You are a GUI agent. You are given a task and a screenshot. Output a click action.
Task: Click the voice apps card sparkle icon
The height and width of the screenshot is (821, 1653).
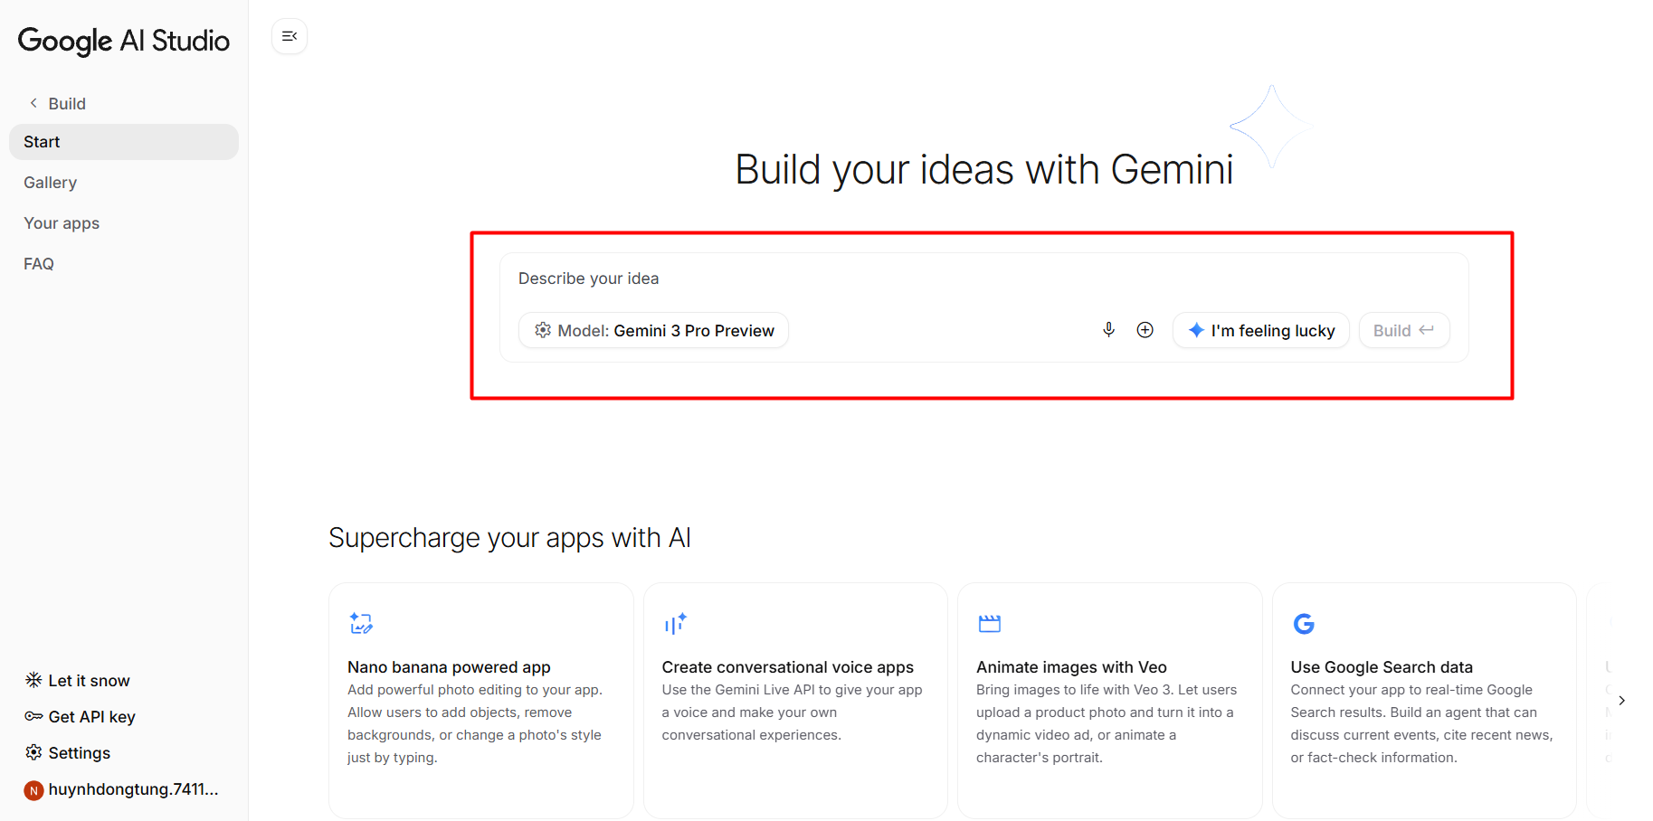[675, 623]
